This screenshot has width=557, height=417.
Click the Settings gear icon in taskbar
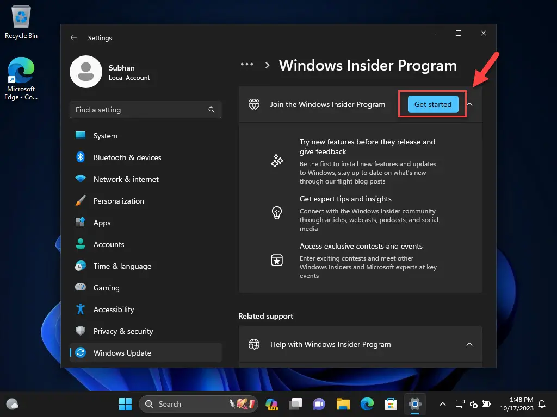point(414,404)
